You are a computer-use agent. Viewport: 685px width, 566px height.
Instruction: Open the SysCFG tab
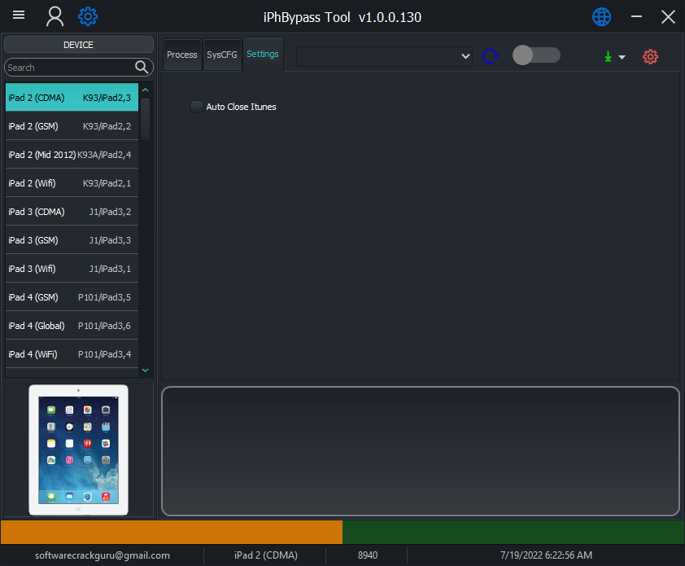[221, 54]
